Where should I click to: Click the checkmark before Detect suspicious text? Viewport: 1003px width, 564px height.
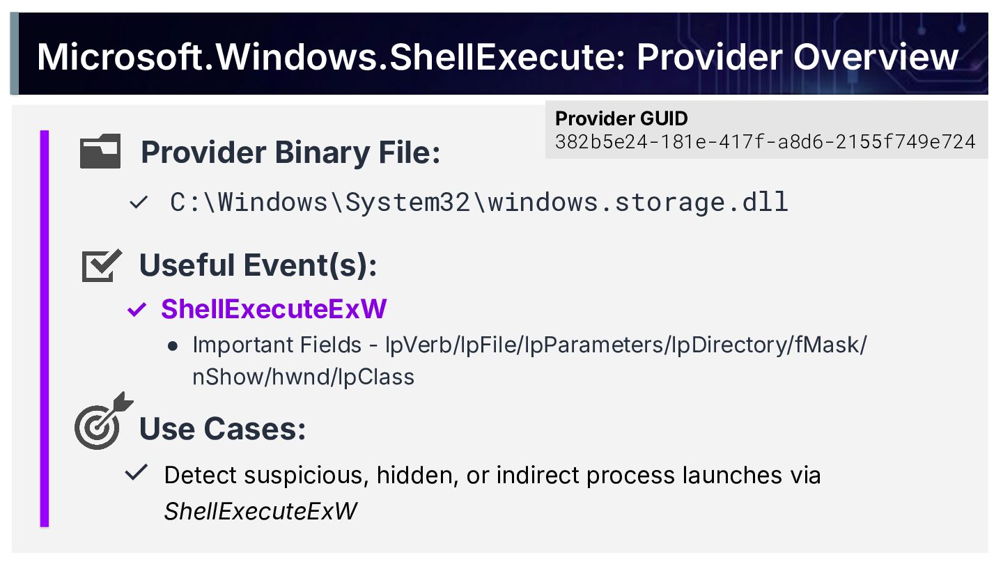tap(137, 474)
